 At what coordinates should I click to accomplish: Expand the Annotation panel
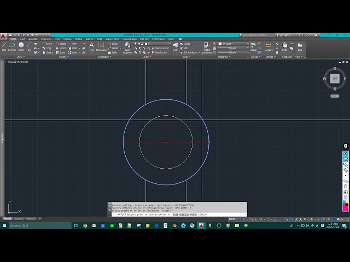(x=104, y=57)
